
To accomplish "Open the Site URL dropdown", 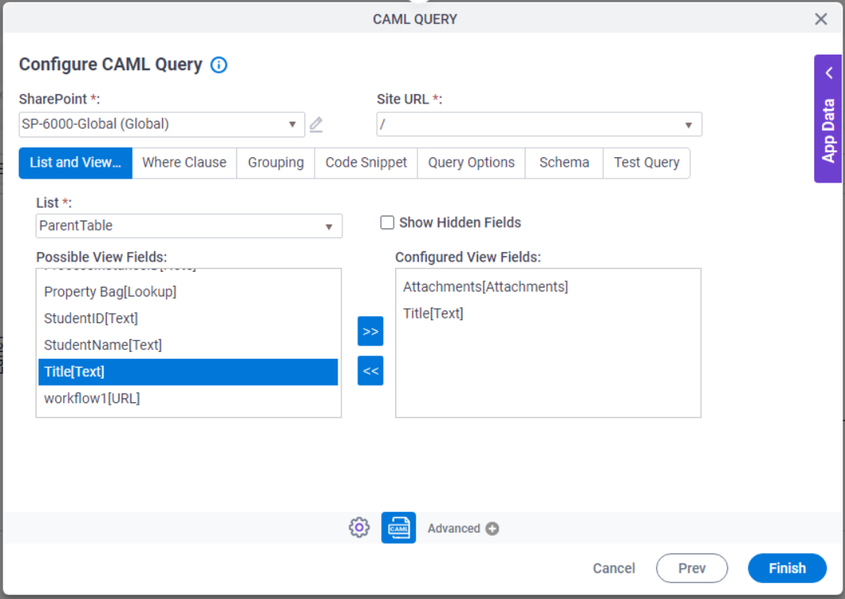I will (x=538, y=124).
